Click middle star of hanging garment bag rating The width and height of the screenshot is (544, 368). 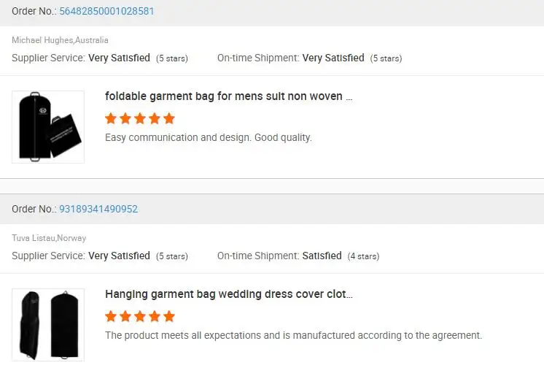[140, 316]
